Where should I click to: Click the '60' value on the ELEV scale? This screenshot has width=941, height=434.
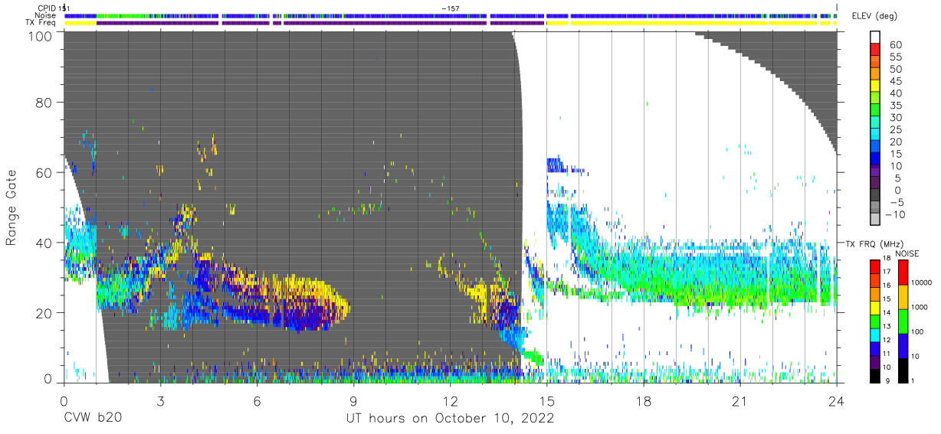895,44
